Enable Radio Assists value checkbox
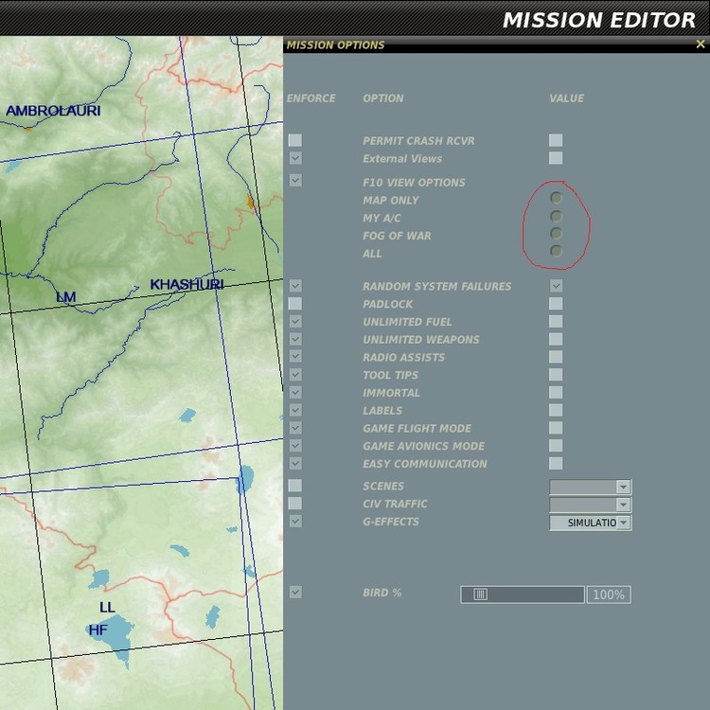710x710 pixels. coord(556,357)
